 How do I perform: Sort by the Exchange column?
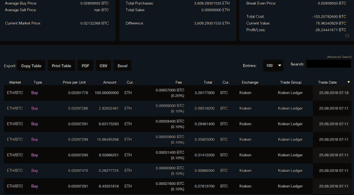tap(250, 82)
